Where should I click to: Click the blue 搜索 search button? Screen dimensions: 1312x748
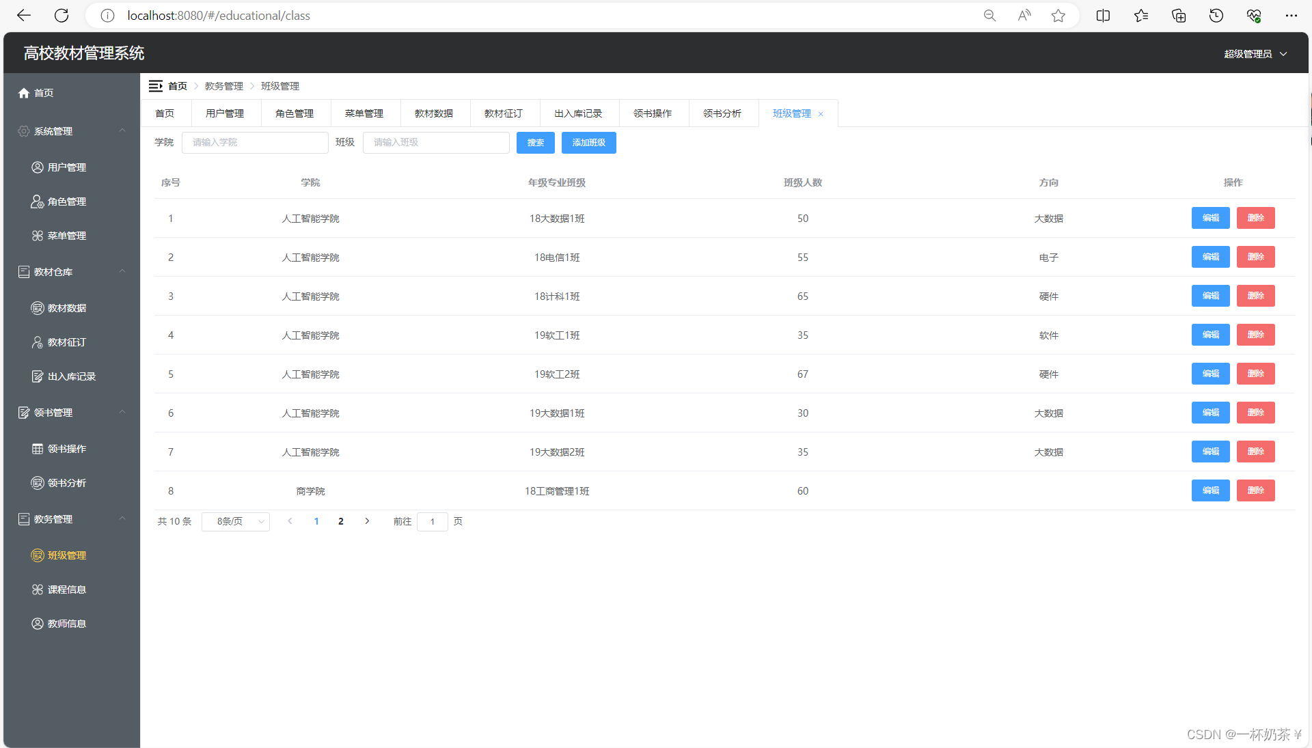click(x=536, y=143)
